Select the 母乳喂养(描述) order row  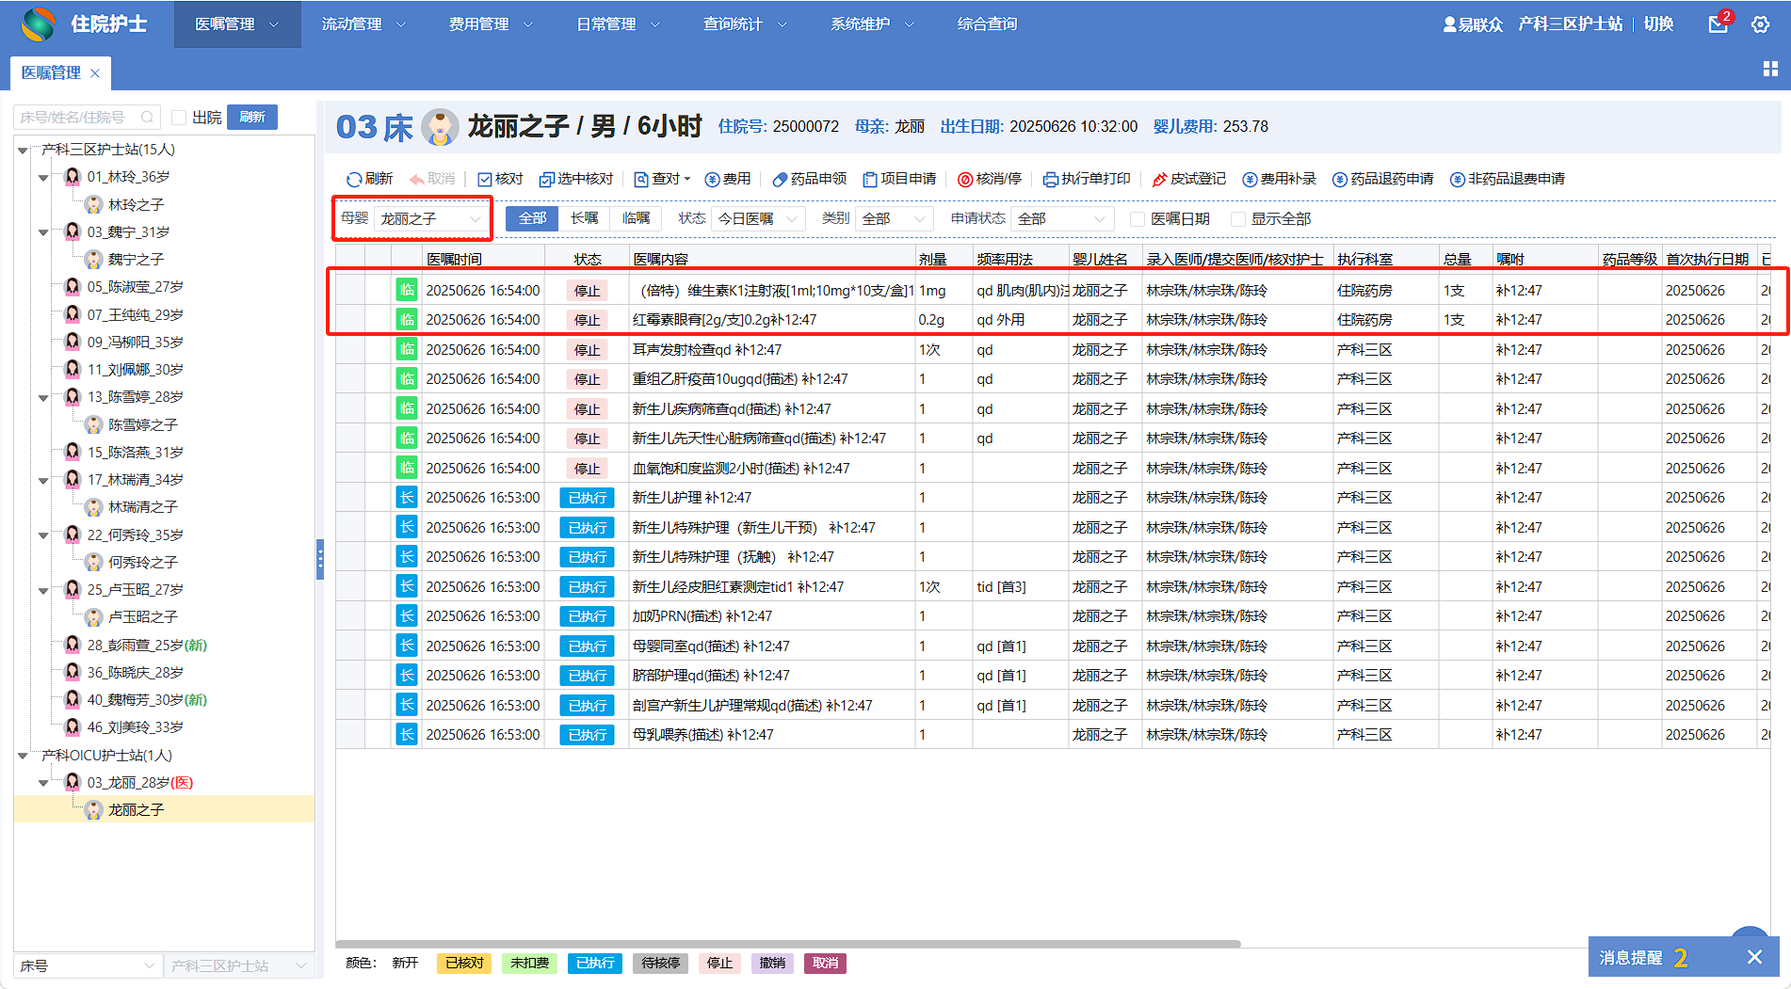pos(1053,734)
